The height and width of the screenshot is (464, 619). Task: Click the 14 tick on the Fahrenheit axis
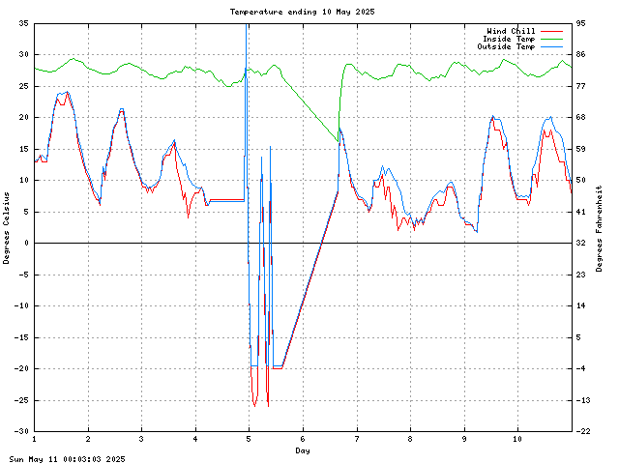click(580, 305)
